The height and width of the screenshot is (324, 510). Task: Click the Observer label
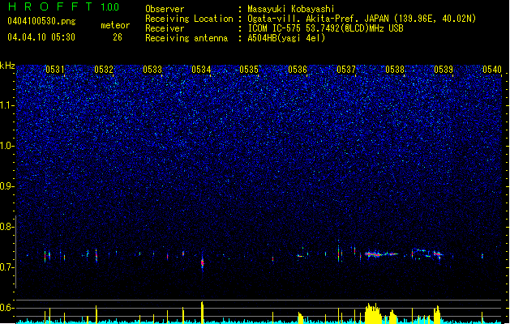click(x=165, y=9)
